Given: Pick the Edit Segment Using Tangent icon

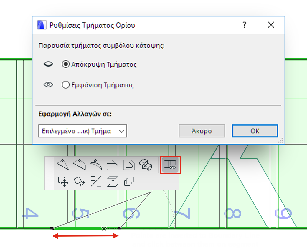Looking at the screenshot, I should point(95,165).
